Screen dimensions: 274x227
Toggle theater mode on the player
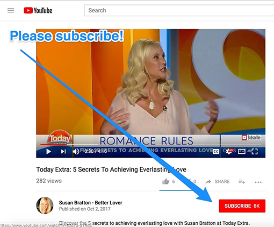[x=242, y=152]
